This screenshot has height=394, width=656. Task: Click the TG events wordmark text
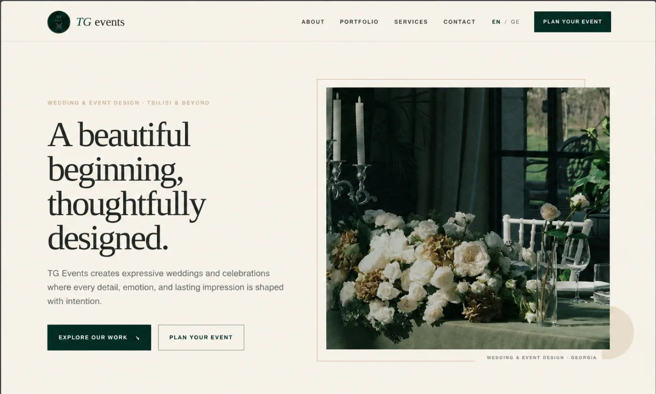click(100, 22)
